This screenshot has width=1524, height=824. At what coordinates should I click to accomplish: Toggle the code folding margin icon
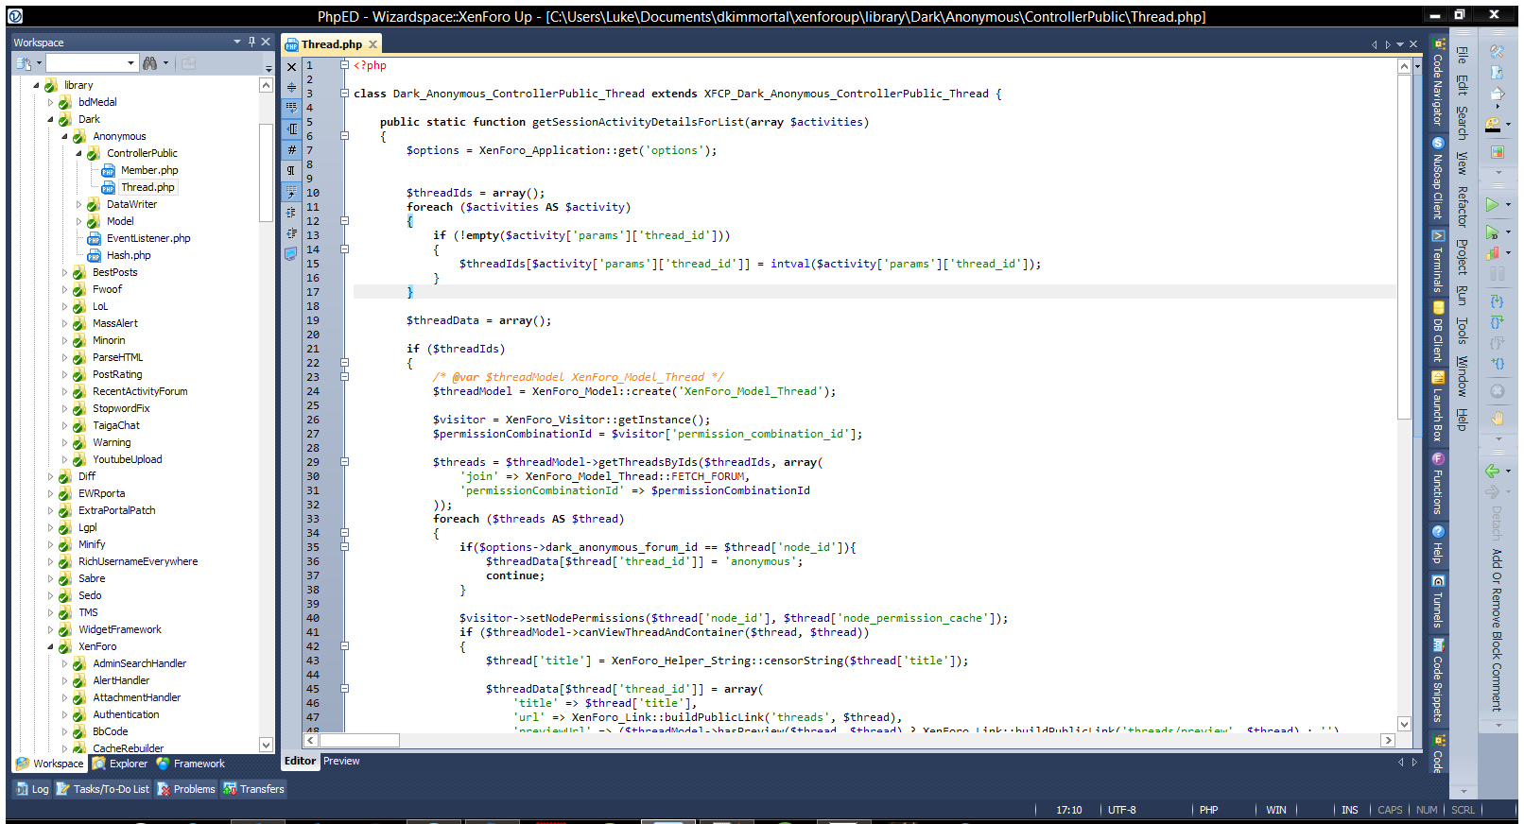tap(291, 129)
